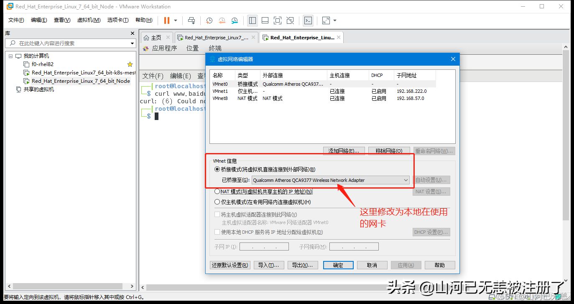The image size is (574, 304).
Task: Revert virtual machine to snapshot icon
Action: (222, 20)
